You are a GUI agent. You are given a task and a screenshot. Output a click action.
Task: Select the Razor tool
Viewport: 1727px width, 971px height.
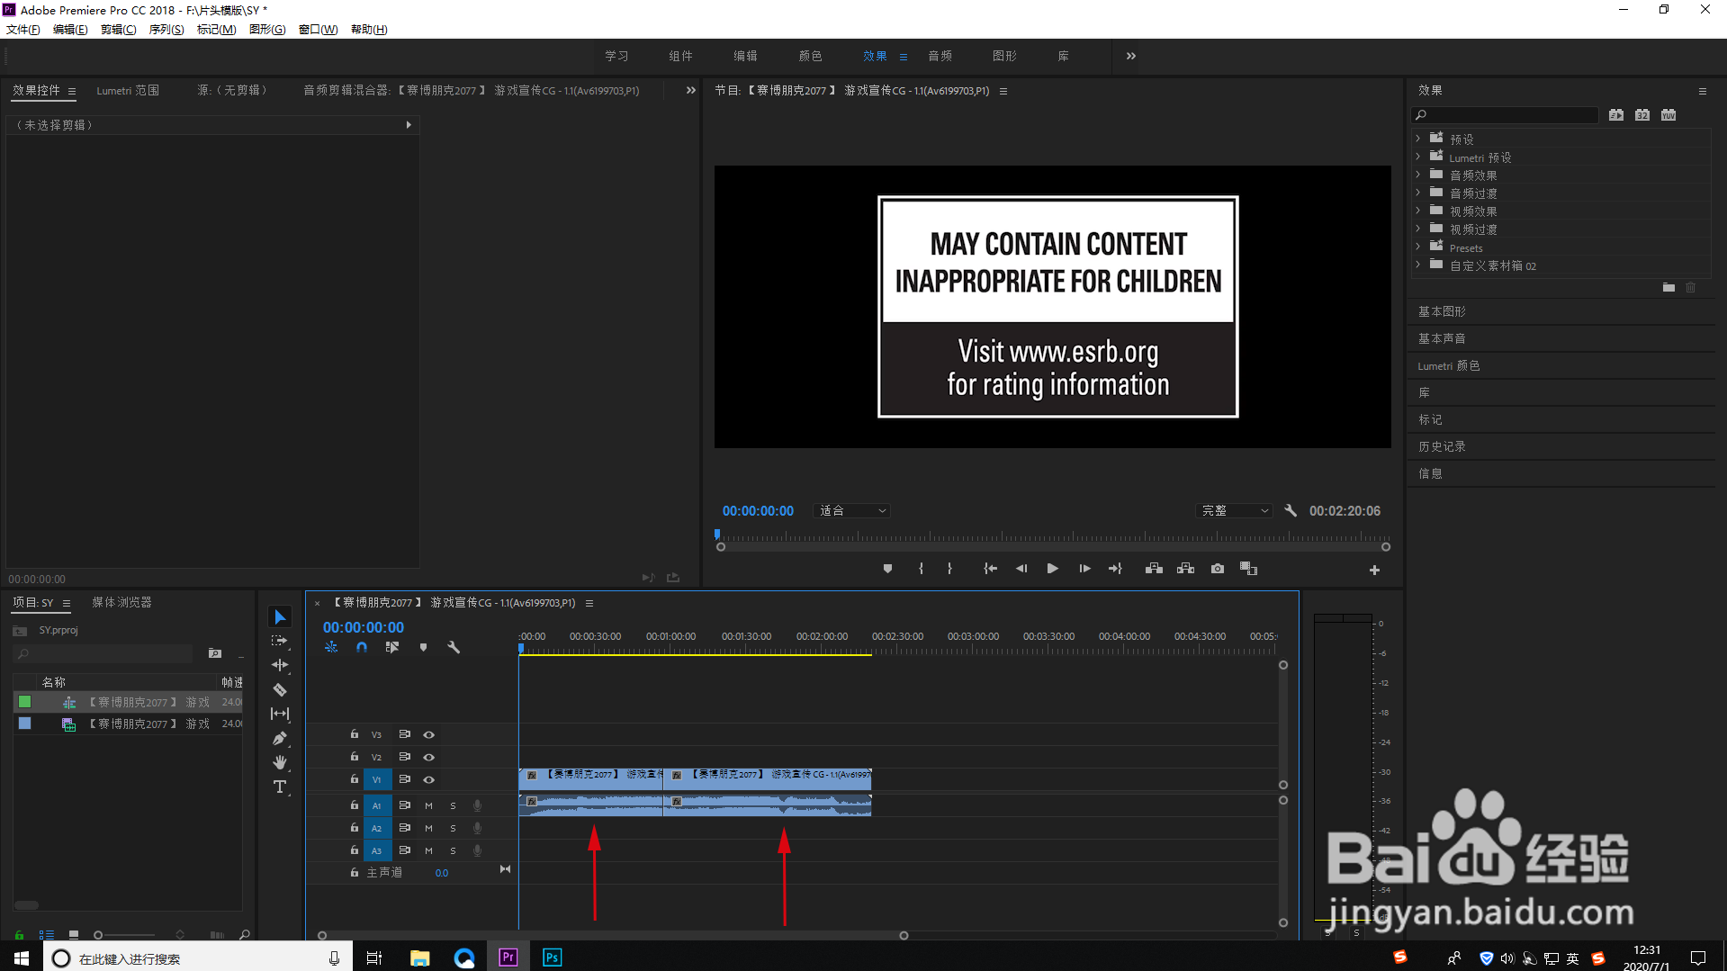280,689
